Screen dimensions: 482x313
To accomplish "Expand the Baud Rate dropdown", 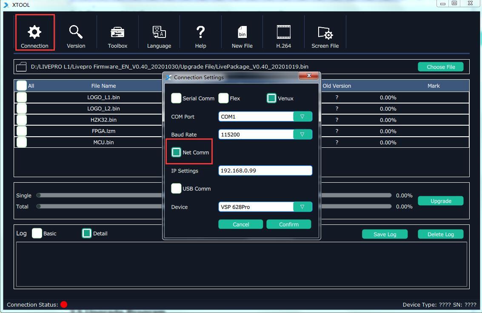I will tap(302, 134).
